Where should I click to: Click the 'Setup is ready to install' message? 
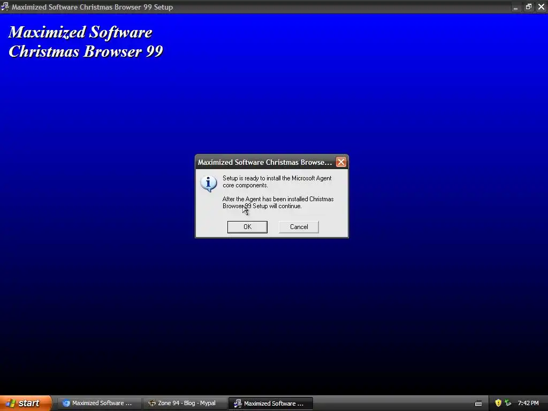[277, 182]
